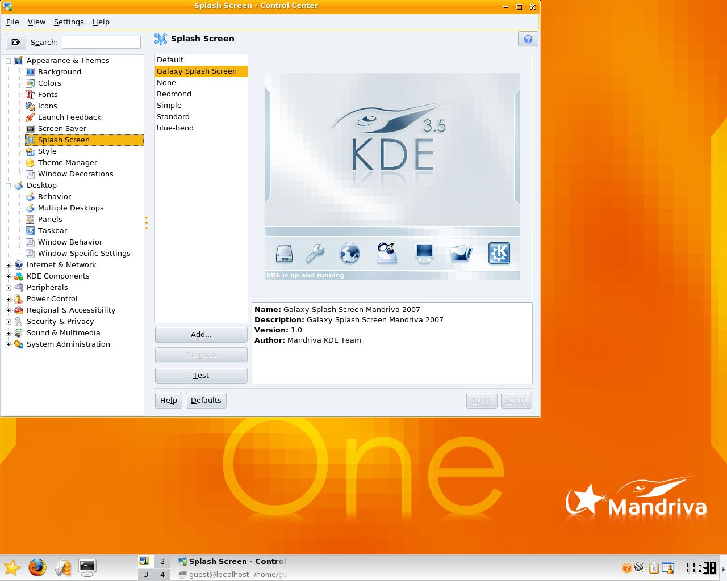Click the KDE Components icon
The image size is (727, 581).
click(19, 276)
